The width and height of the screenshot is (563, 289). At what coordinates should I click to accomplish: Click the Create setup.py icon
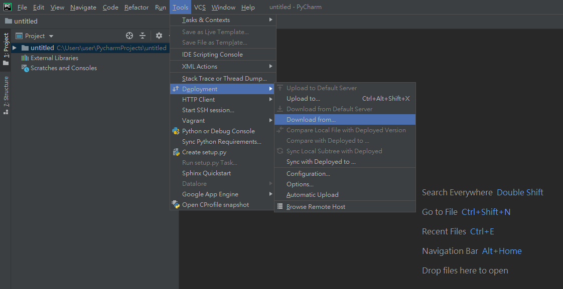pos(176,152)
